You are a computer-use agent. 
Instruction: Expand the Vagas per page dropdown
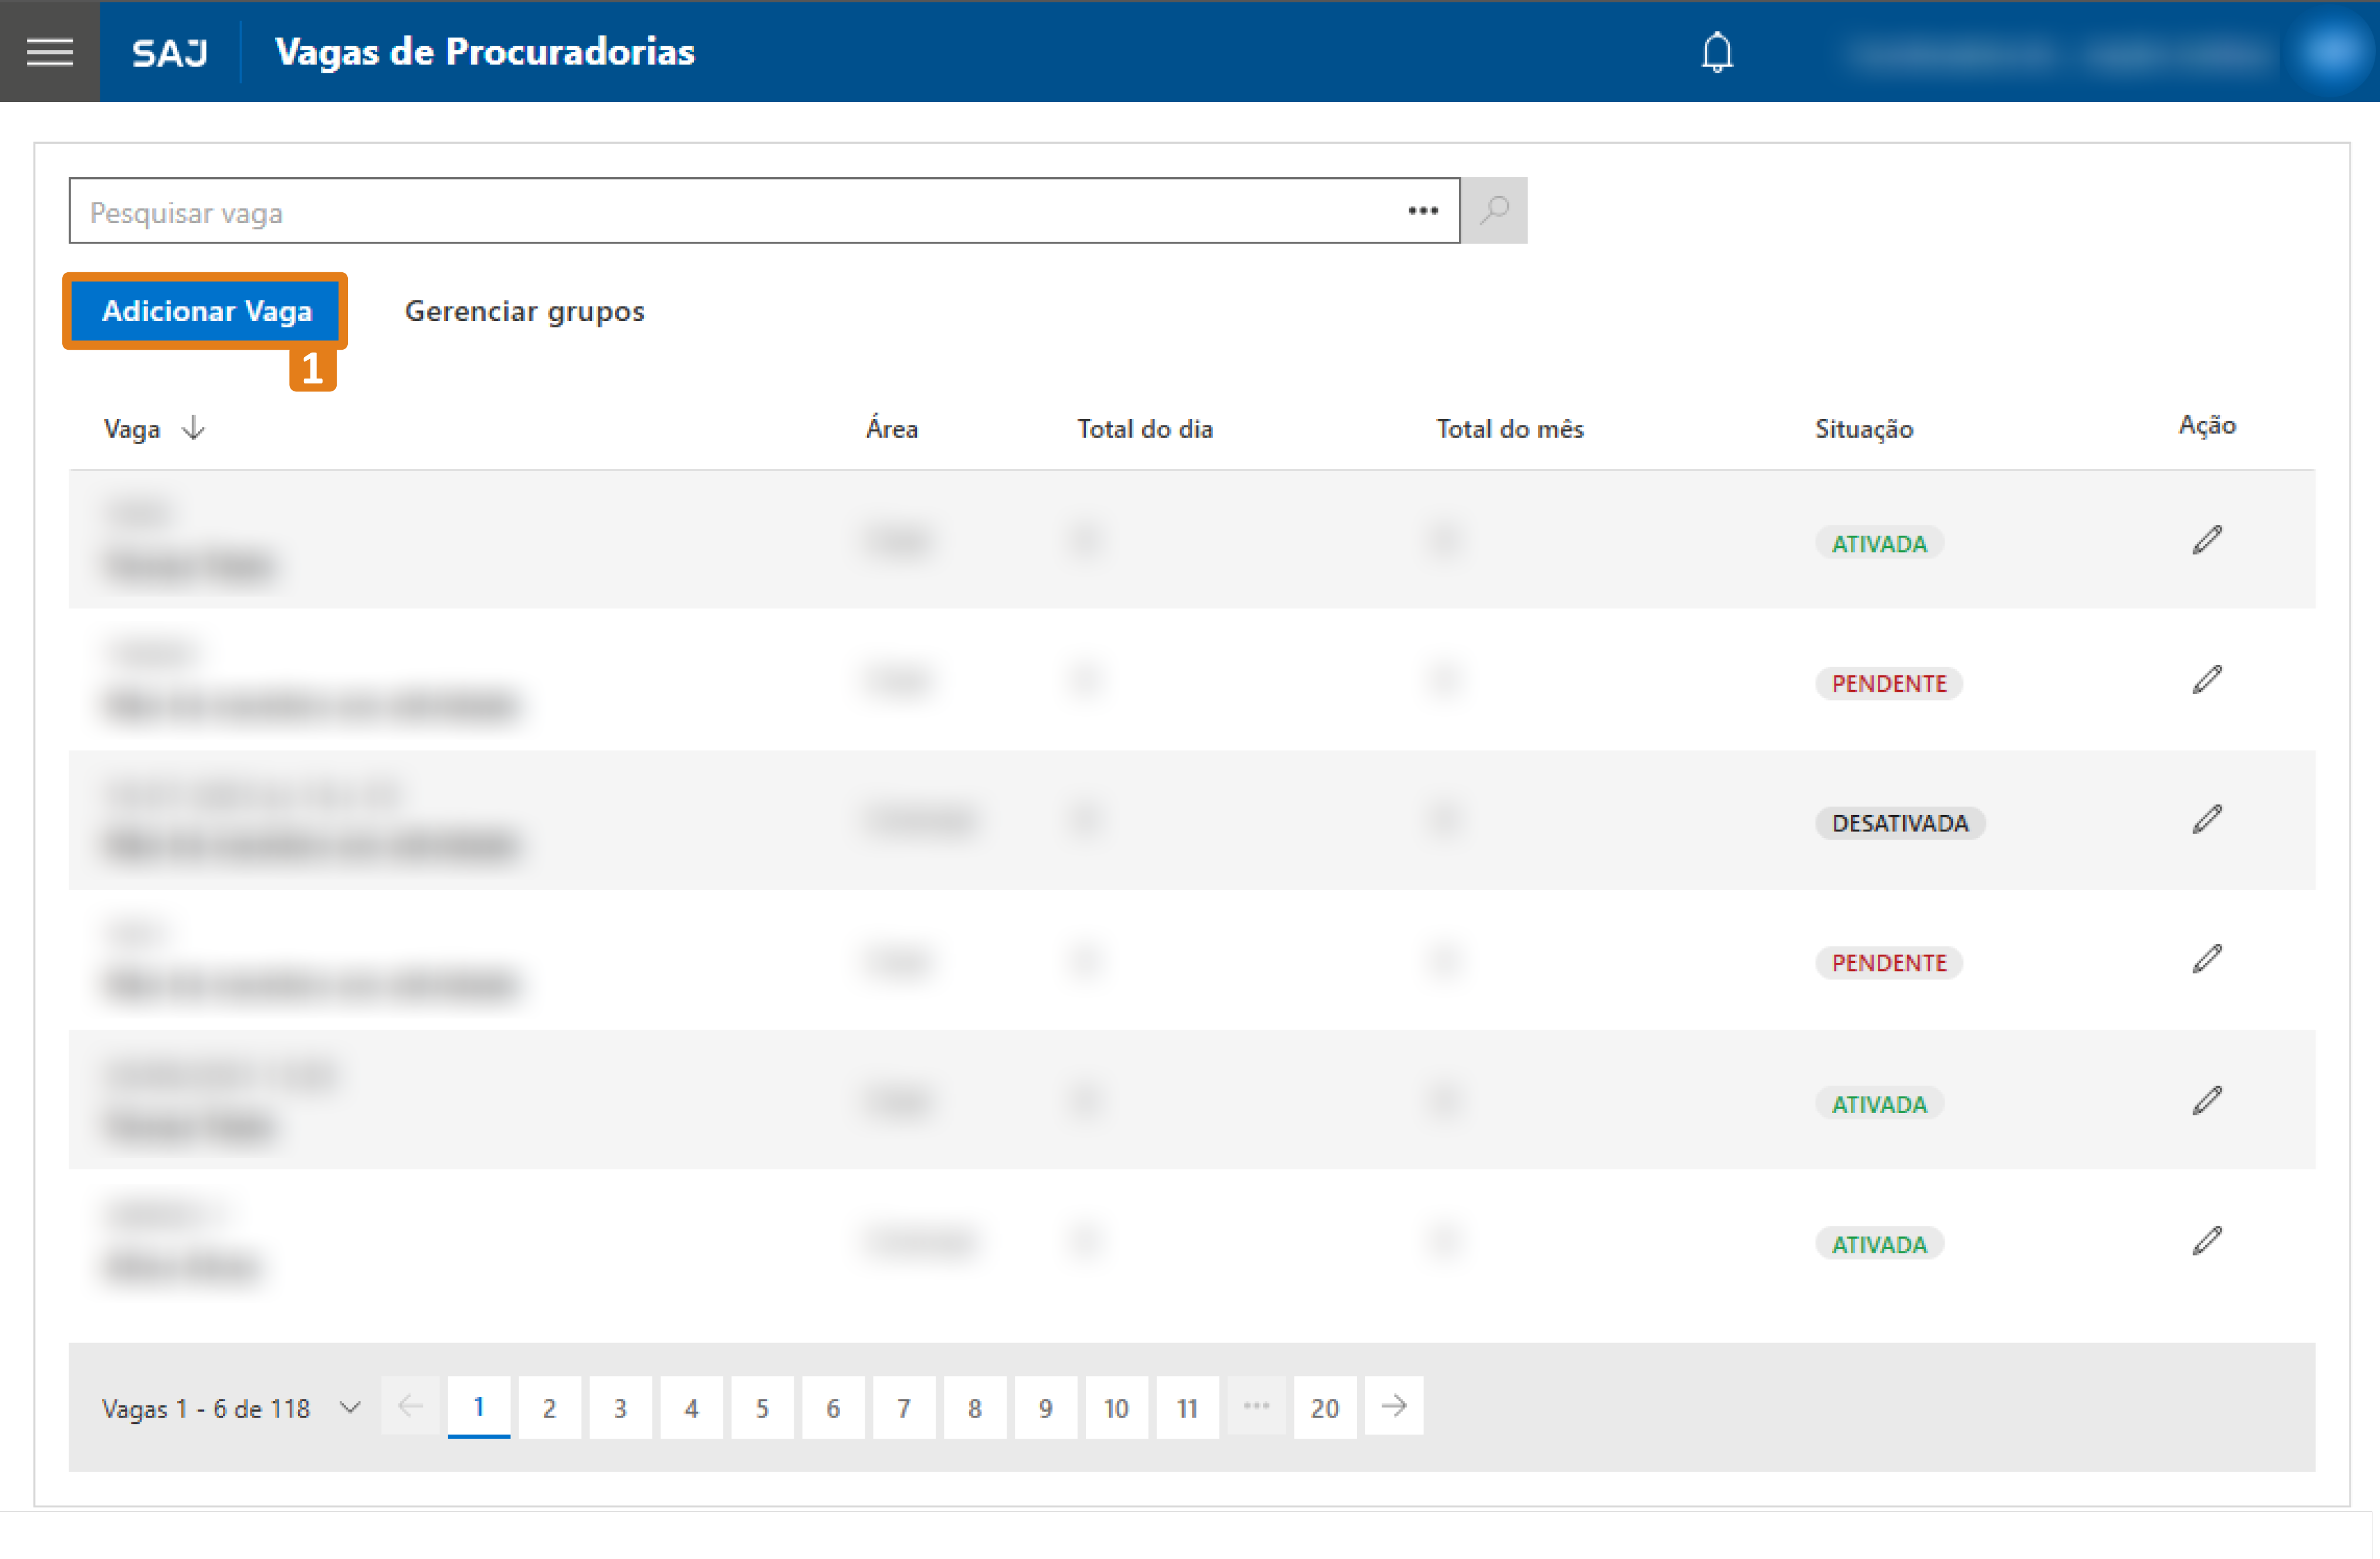pyautogui.click(x=349, y=1407)
